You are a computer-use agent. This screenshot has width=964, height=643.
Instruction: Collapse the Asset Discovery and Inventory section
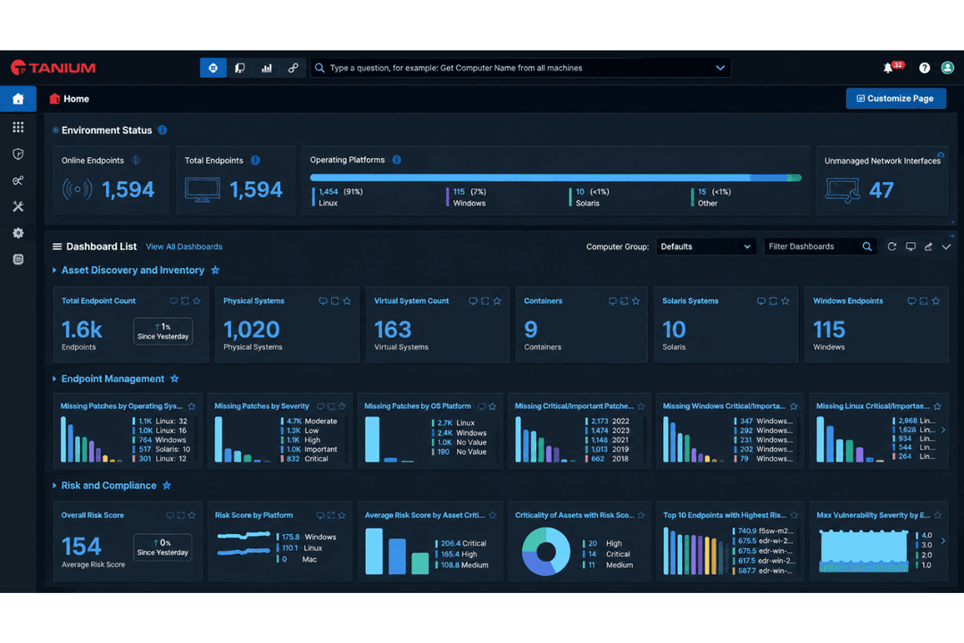(x=54, y=270)
